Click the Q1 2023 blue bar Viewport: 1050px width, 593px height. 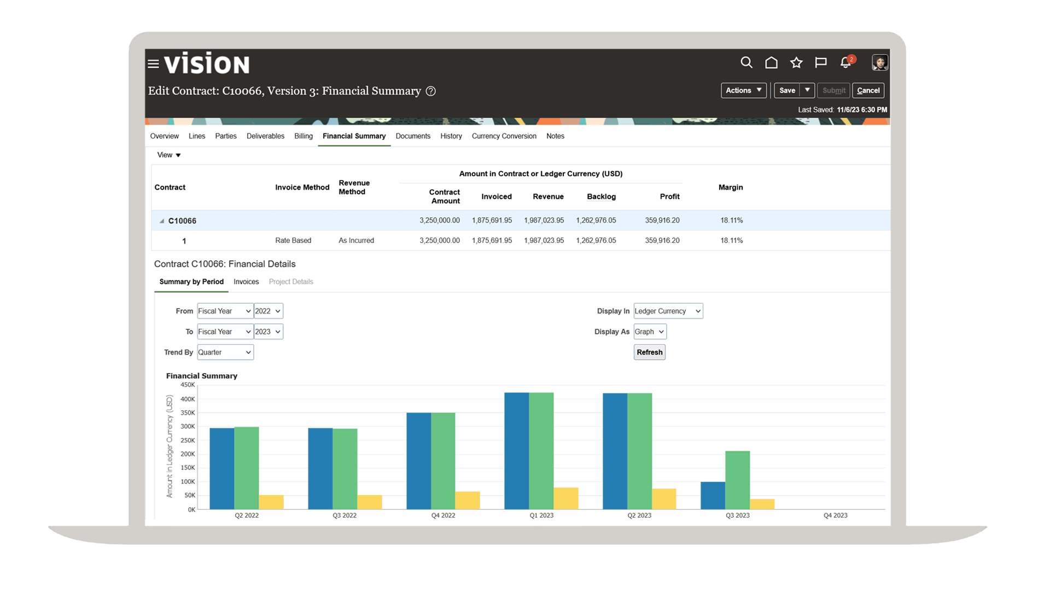516,451
